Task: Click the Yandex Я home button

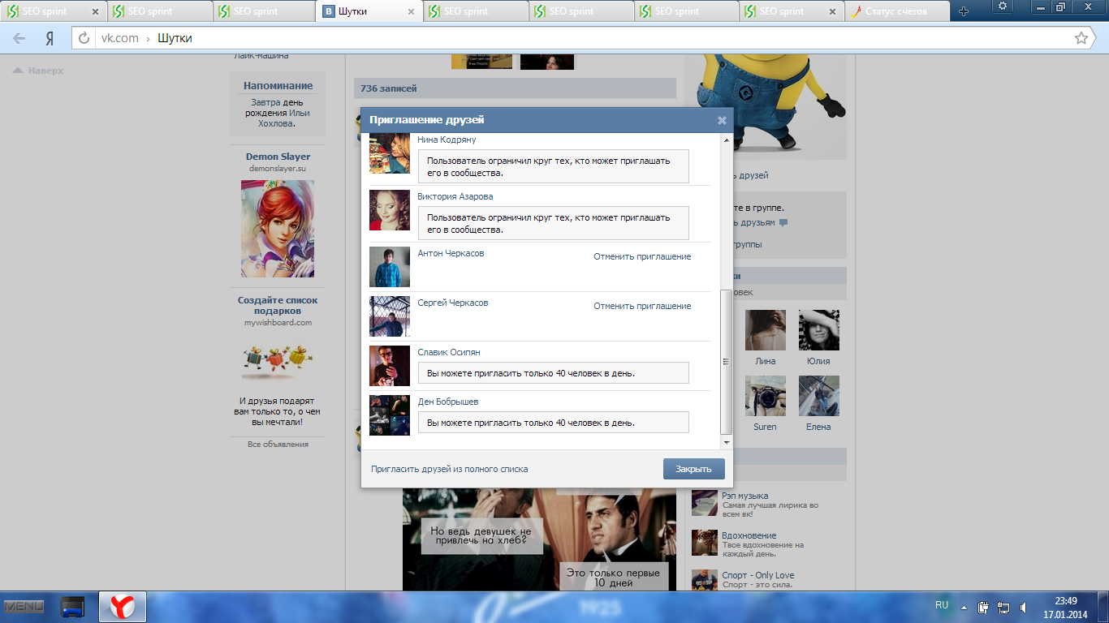Action: pyautogui.click(x=50, y=38)
